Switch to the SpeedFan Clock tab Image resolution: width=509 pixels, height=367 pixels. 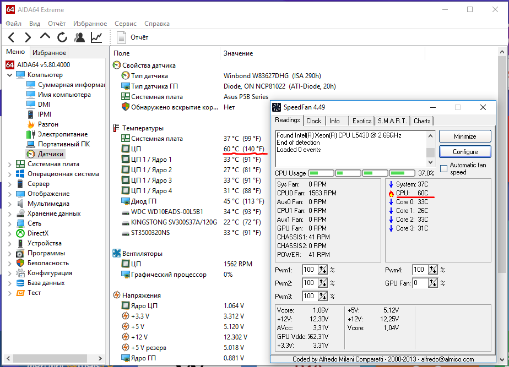point(313,121)
